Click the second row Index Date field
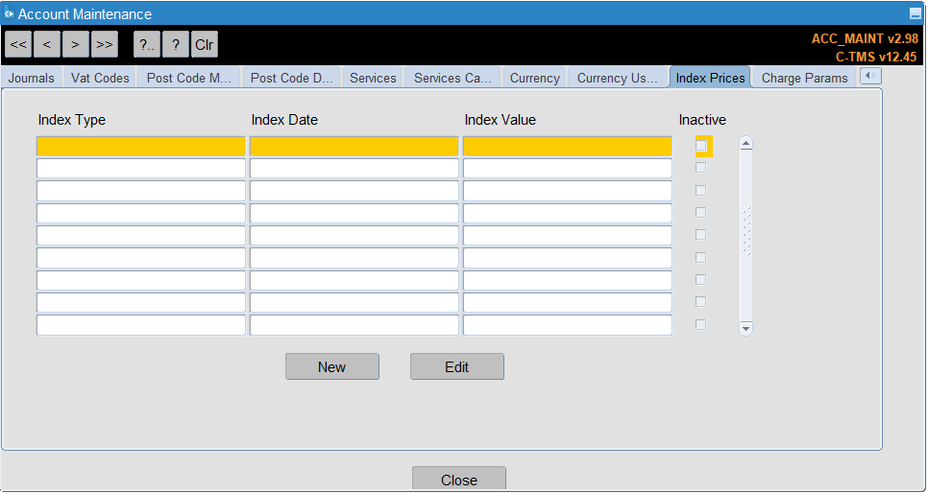 pyautogui.click(x=354, y=169)
